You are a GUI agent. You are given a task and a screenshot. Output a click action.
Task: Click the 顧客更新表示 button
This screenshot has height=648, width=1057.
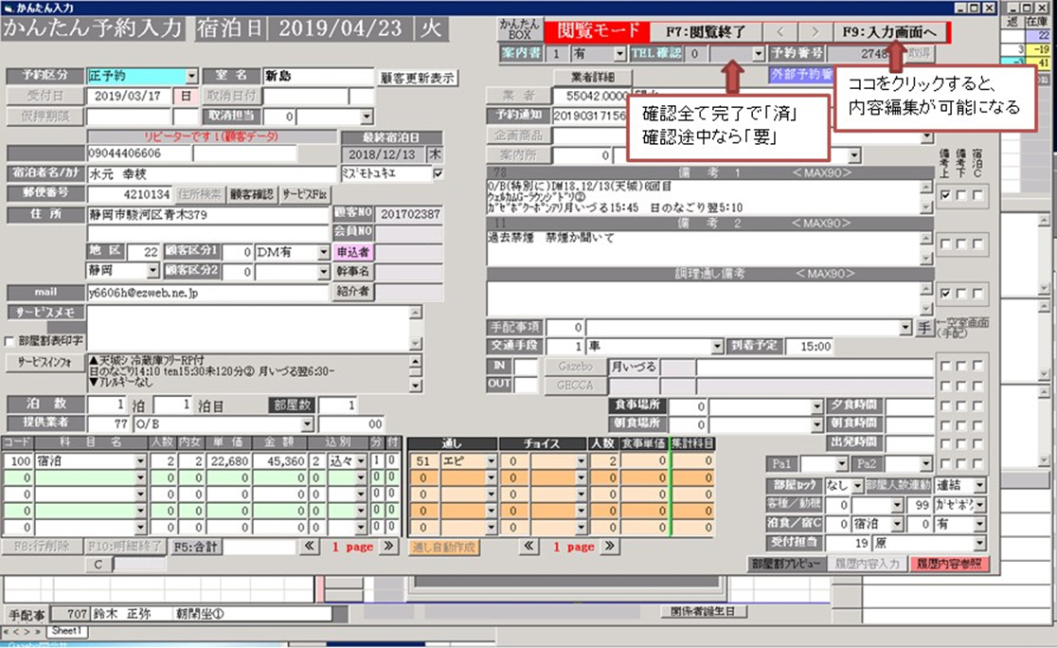pos(418,77)
